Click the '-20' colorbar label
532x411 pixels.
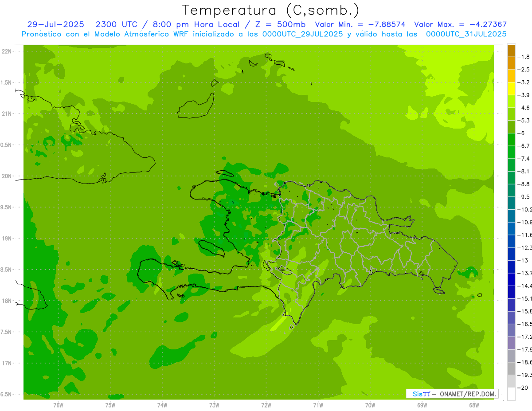(x=523, y=388)
